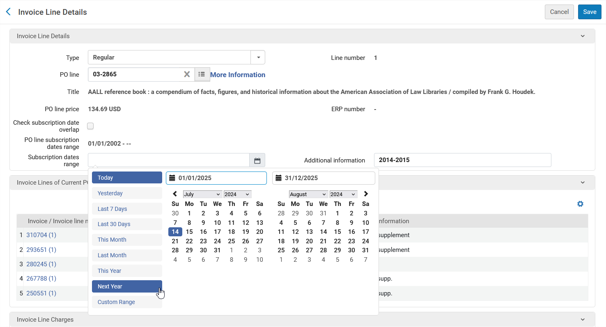Click the table settings gear icon
The image size is (606, 327).
coord(580,204)
